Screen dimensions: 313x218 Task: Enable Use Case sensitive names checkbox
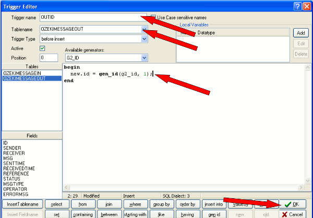pyautogui.click(x=153, y=17)
